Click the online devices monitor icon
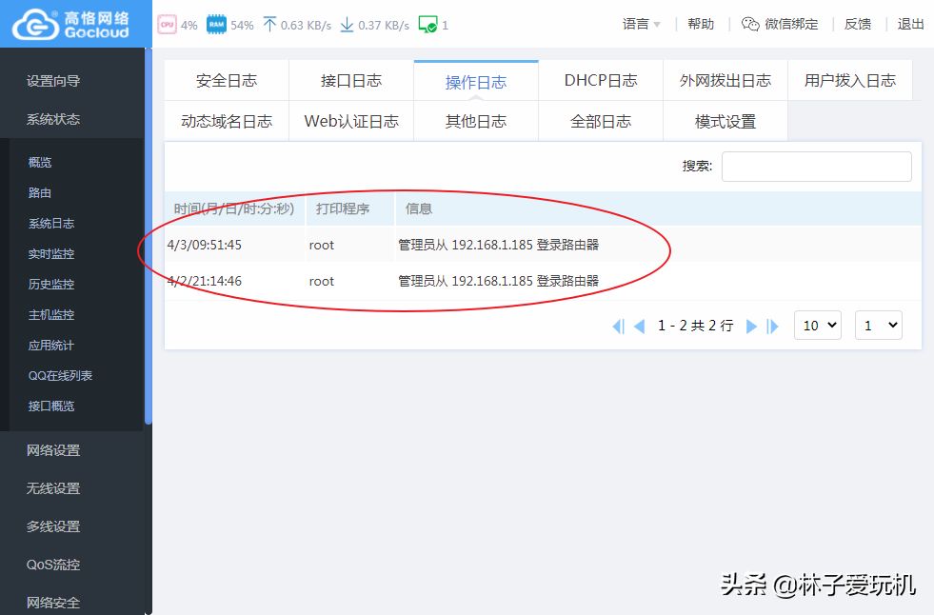 pyautogui.click(x=427, y=25)
